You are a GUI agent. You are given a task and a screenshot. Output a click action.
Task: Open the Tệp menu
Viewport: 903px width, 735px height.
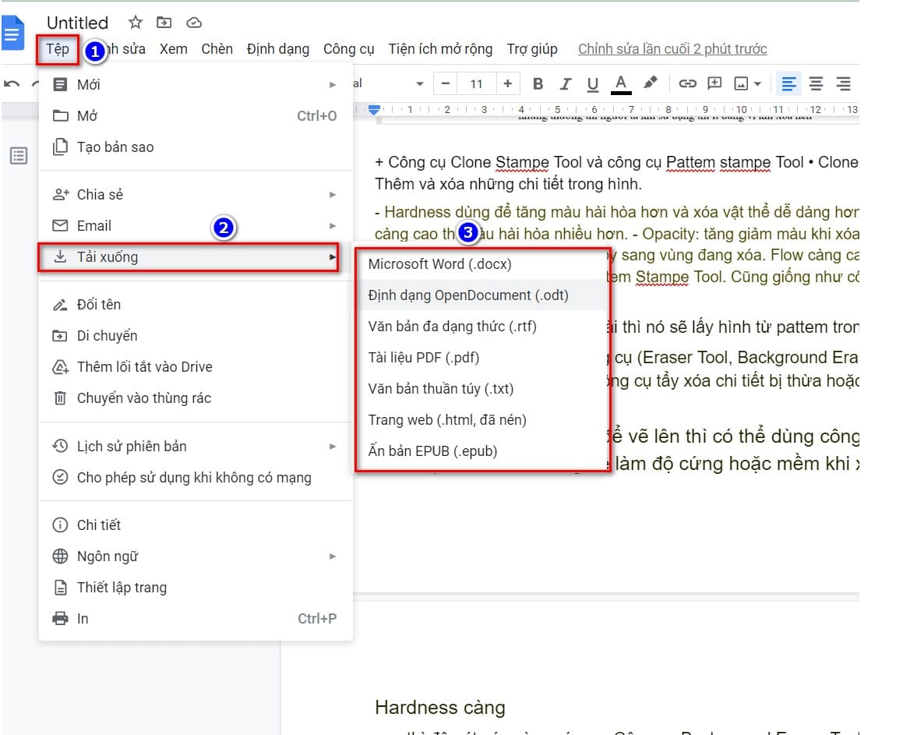click(x=58, y=49)
